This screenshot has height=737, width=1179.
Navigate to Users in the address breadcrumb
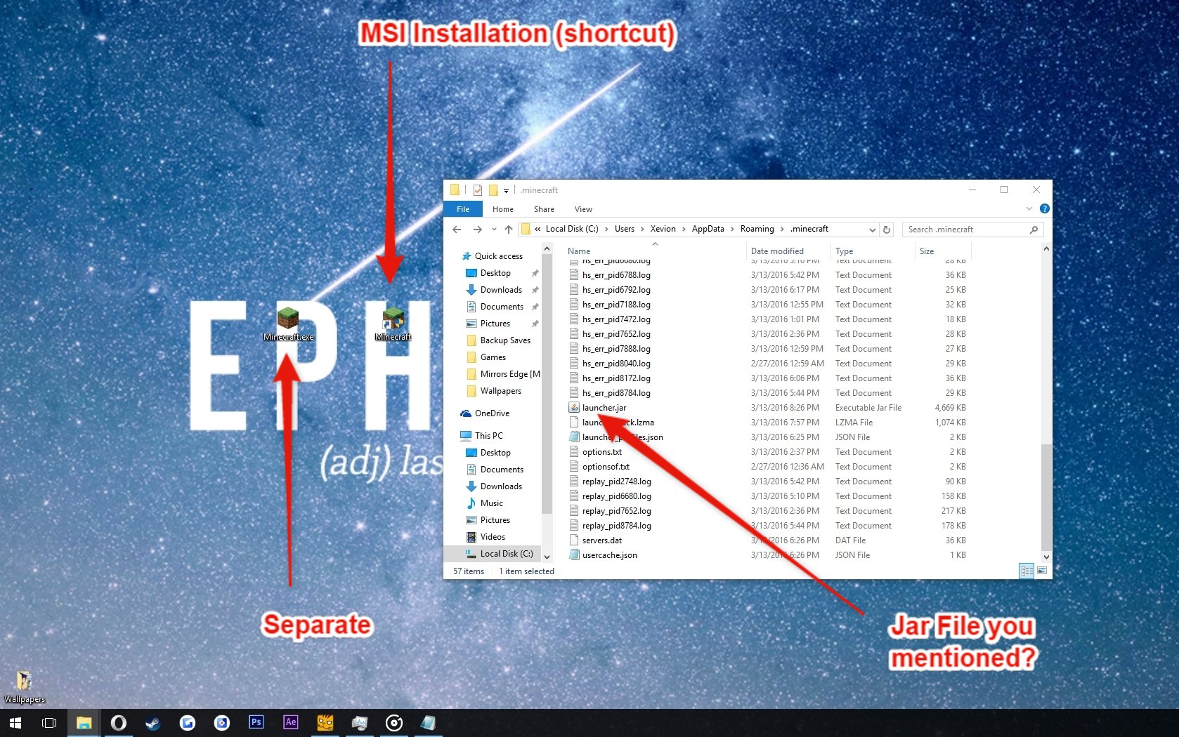click(x=625, y=229)
